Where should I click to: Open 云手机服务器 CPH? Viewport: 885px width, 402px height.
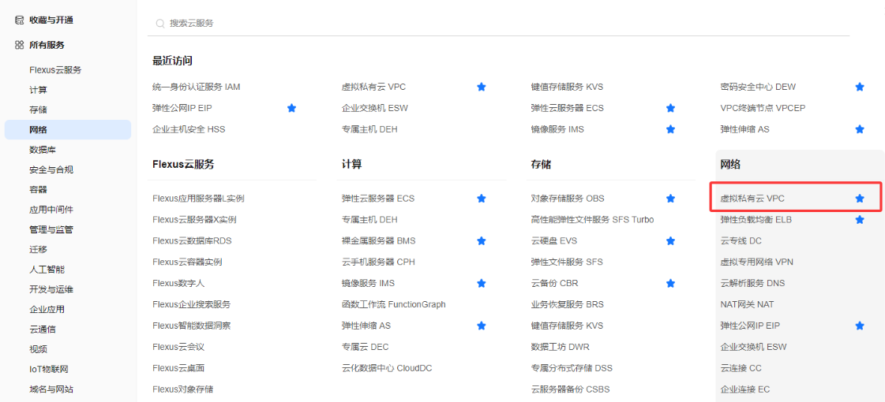point(378,262)
